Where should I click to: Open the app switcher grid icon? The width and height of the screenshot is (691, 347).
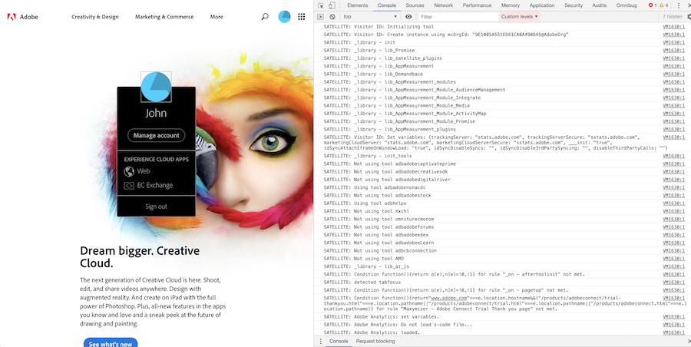pos(302,17)
